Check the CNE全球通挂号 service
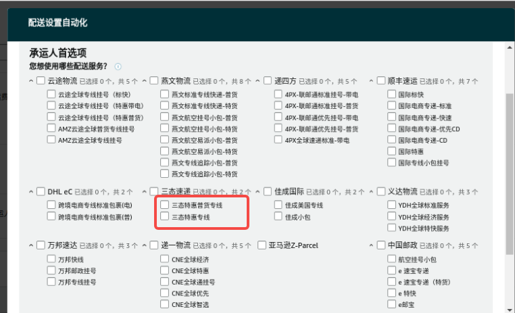This screenshot has width=515, height=313. pyautogui.click(x=165, y=281)
